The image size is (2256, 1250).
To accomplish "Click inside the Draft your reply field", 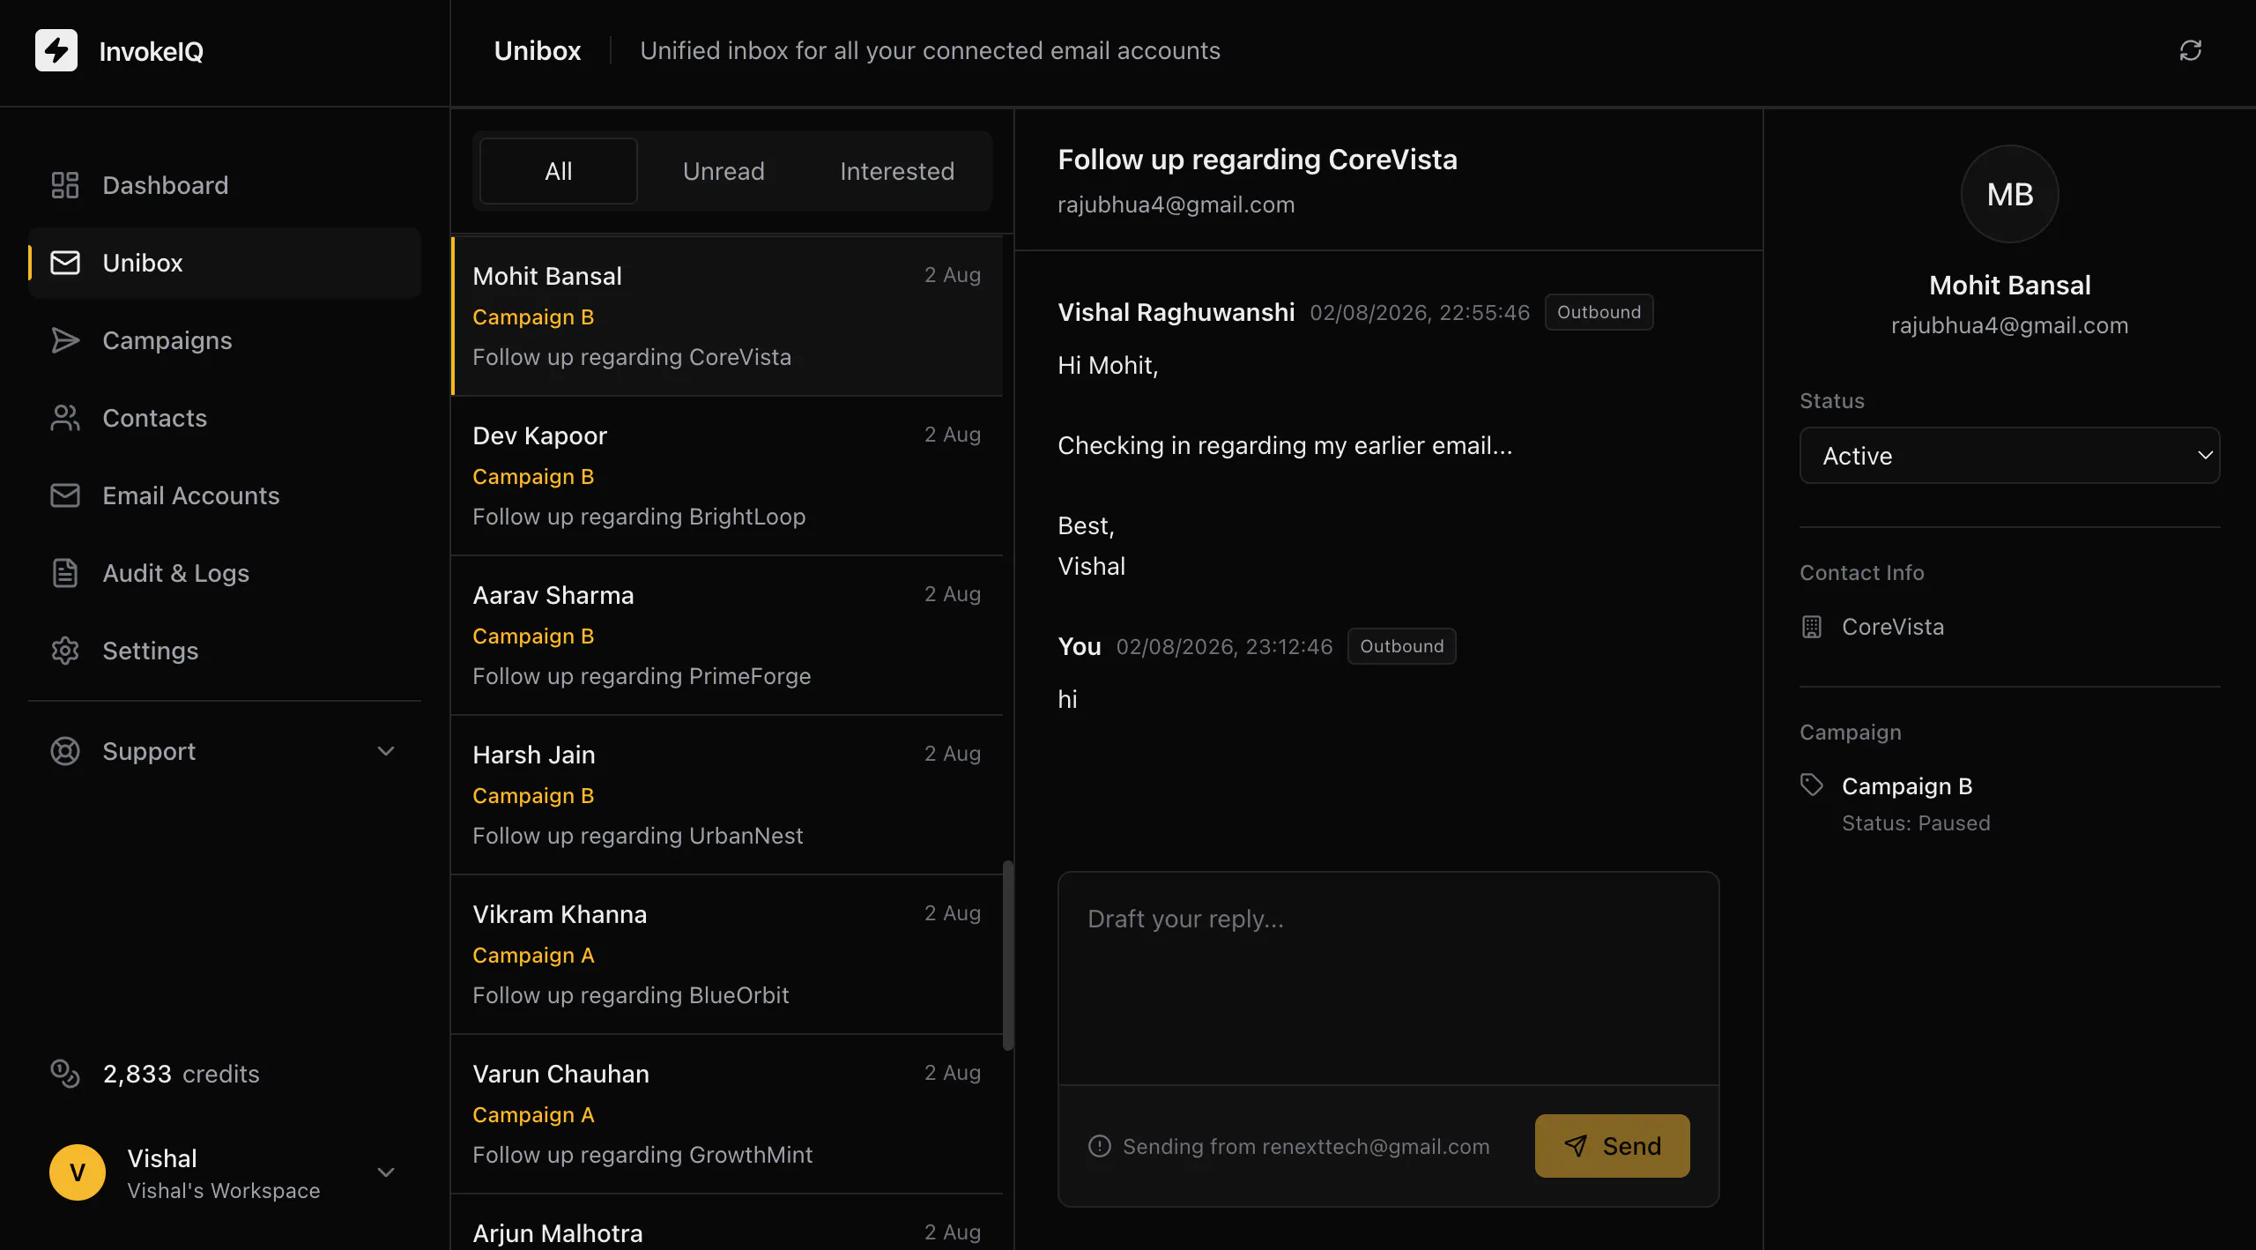I will tap(1389, 978).
